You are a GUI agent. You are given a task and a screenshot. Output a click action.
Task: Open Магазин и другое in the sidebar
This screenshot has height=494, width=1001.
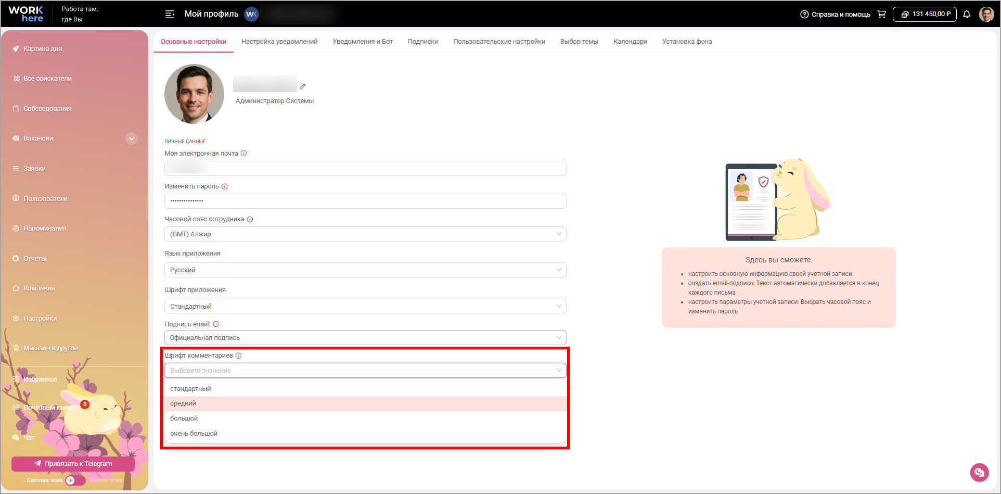click(x=50, y=348)
